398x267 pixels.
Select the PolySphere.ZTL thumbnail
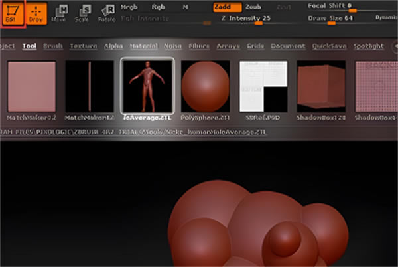206,86
